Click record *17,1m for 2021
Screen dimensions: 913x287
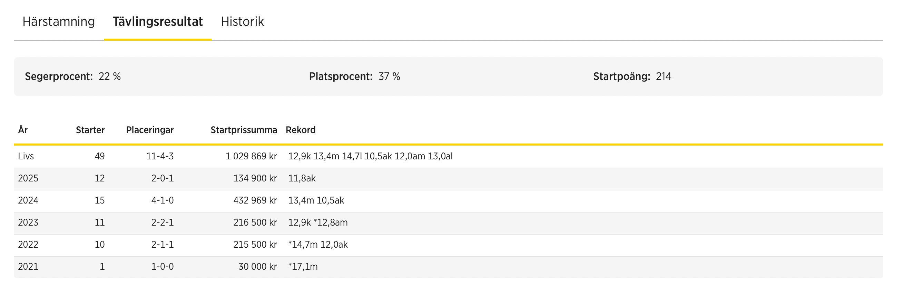[303, 266]
